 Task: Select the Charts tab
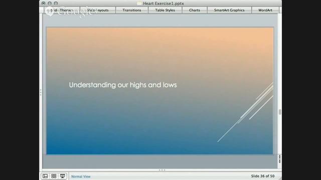[x=195, y=10]
